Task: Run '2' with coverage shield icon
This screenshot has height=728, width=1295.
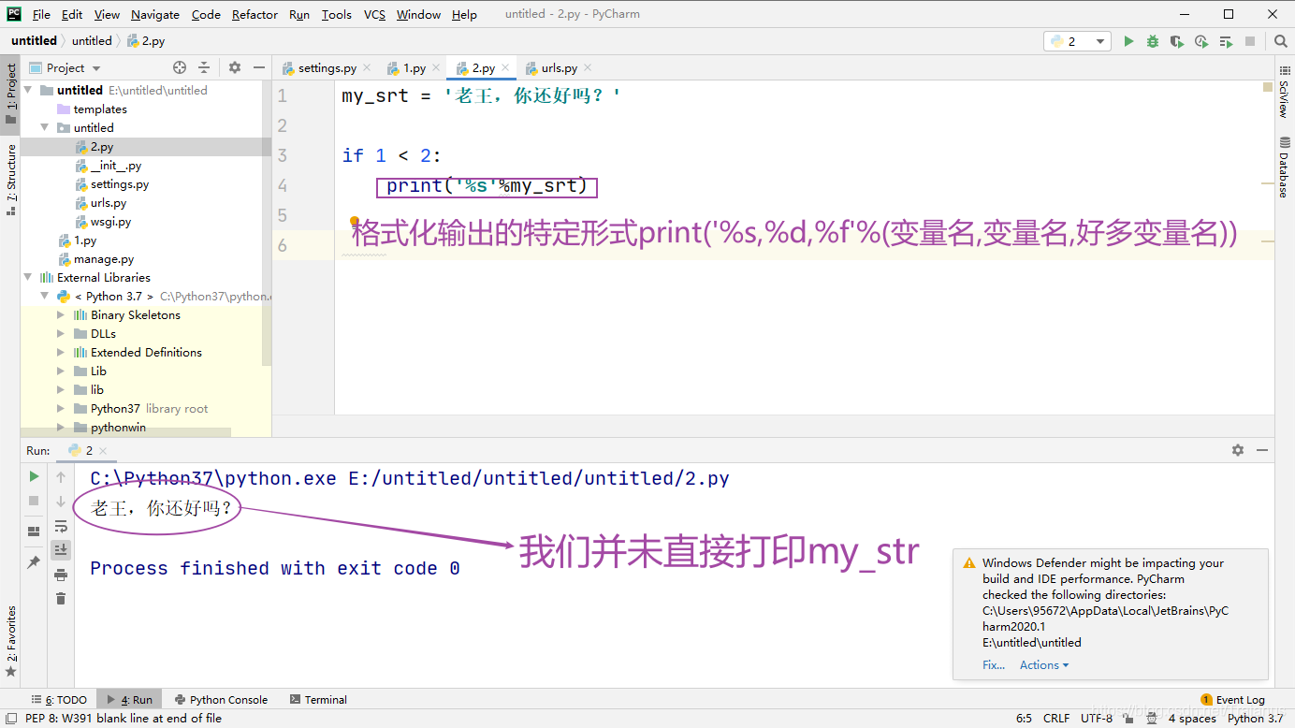Action: [x=1177, y=41]
